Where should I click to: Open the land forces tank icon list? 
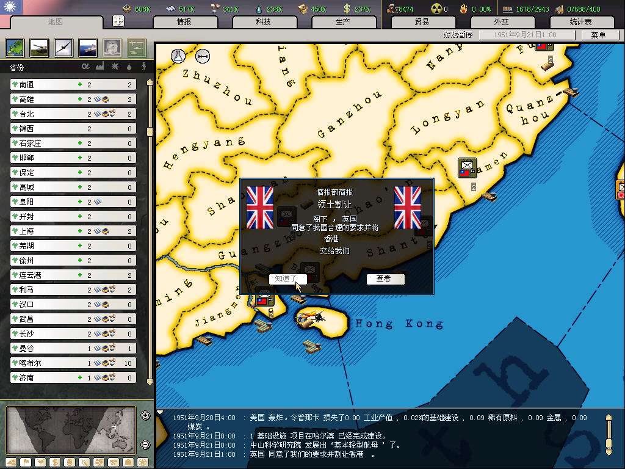tap(40, 48)
